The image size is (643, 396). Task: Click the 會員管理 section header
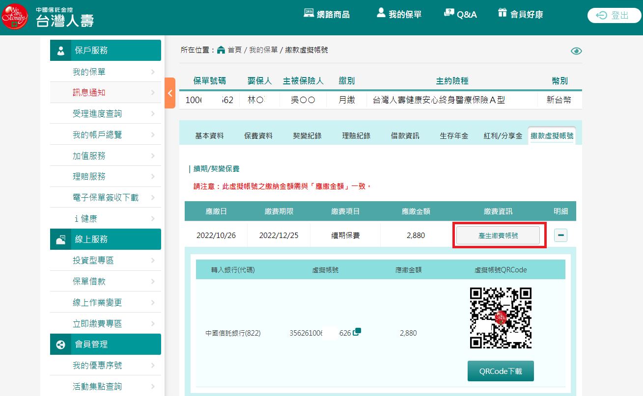click(x=106, y=344)
